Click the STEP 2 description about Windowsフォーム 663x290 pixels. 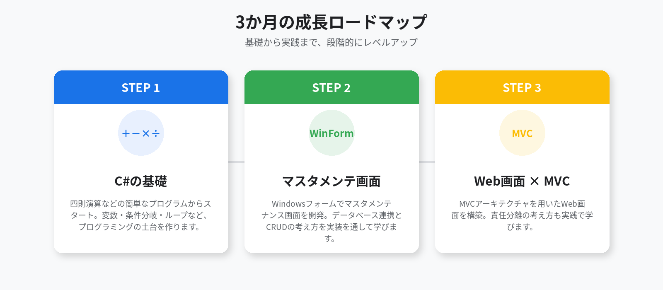(331, 221)
